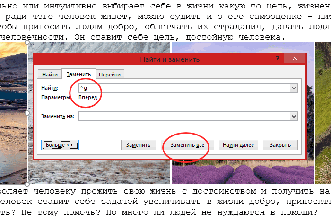Click the dialog title bar Найти и заменить
Image resolution: width=331 pixels, height=219 pixels.
169,59
